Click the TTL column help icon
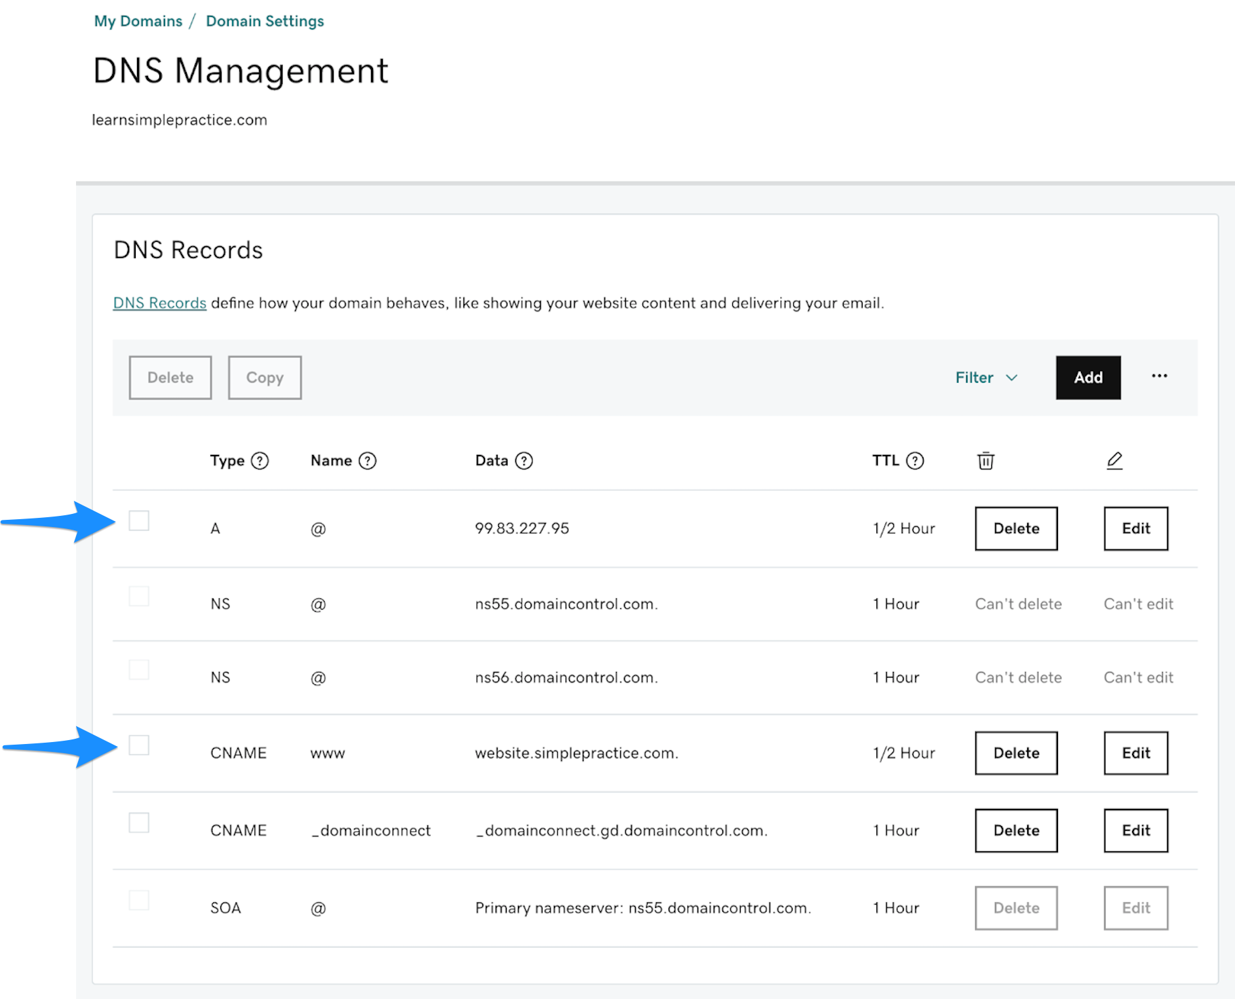This screenshot has width=1235, height=999. coord(915,461)
